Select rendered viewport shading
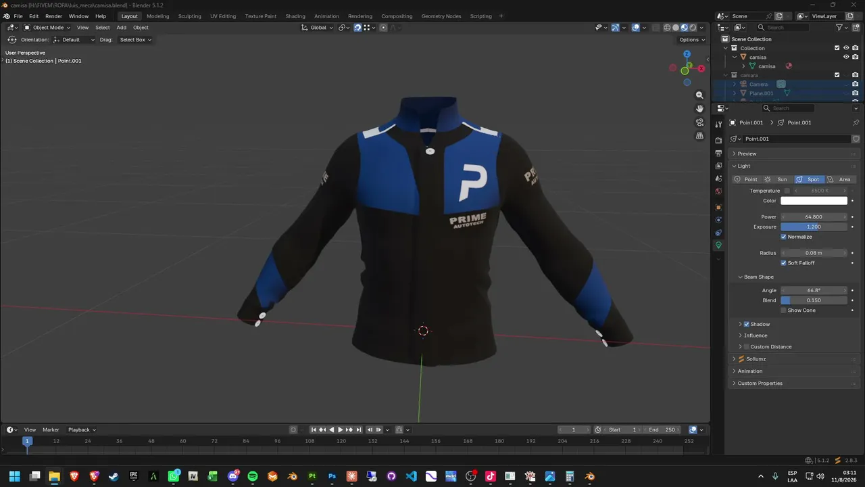865x487 pixels. (693, 28)
